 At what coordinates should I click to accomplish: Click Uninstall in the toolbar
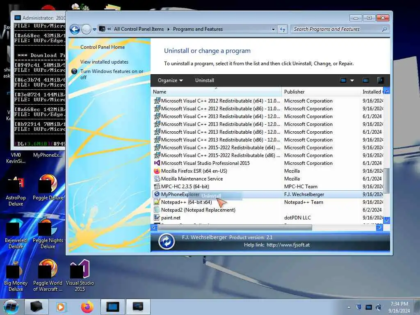[x=205, y=80]
